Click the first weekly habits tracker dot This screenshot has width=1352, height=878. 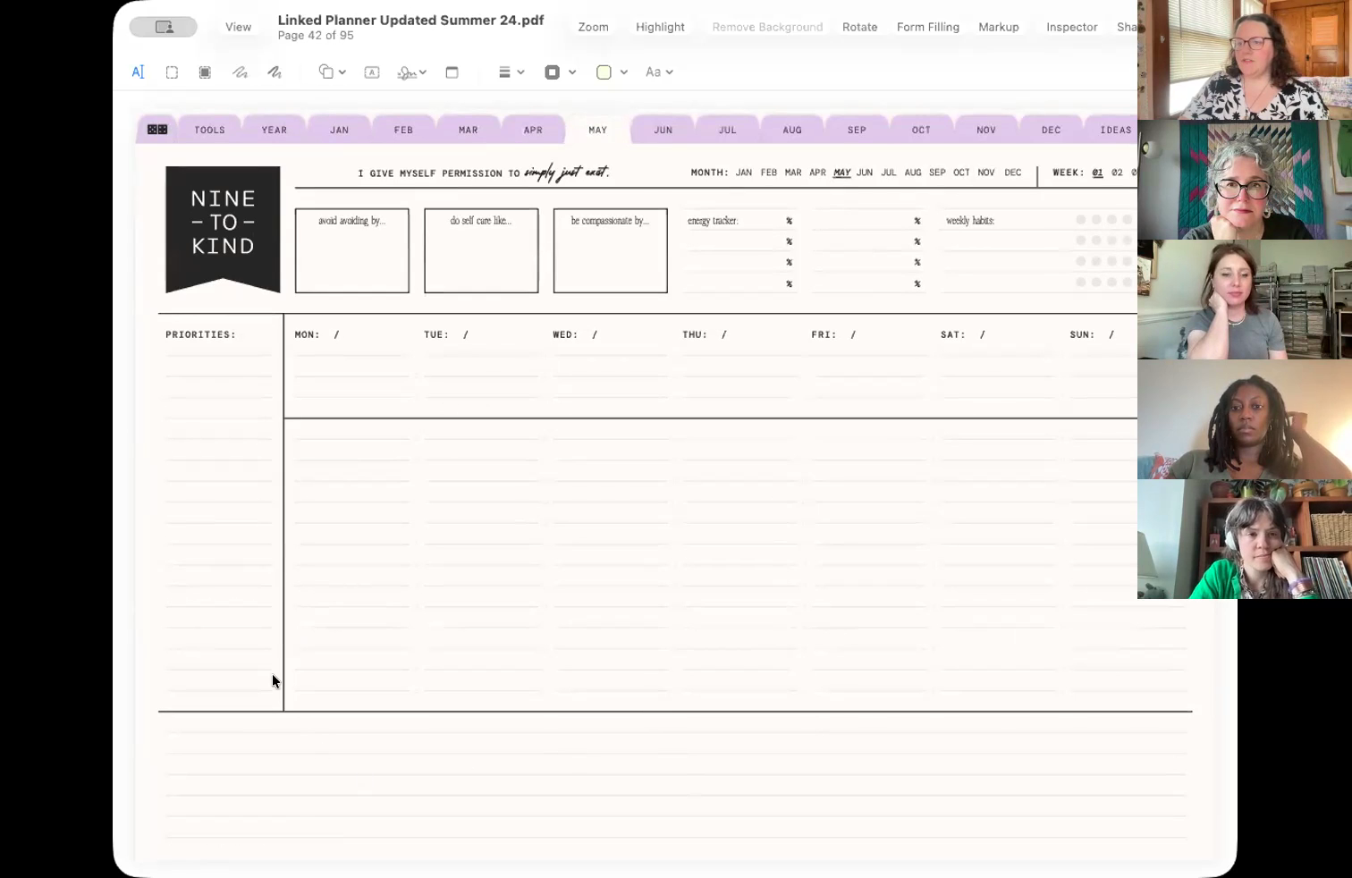[1081, 220]
